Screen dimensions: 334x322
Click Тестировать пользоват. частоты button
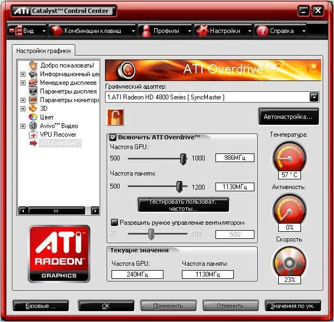pos(184,205)
